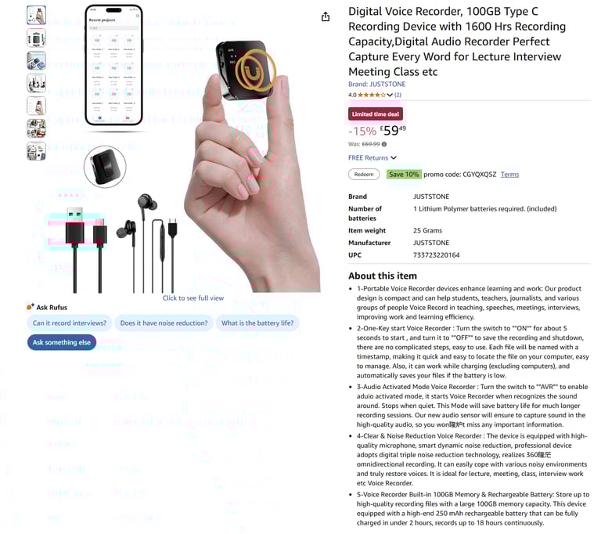Select the fourth product thumbnail image
This screenshot has width=601, height=534.
click(x=37, y=83)
